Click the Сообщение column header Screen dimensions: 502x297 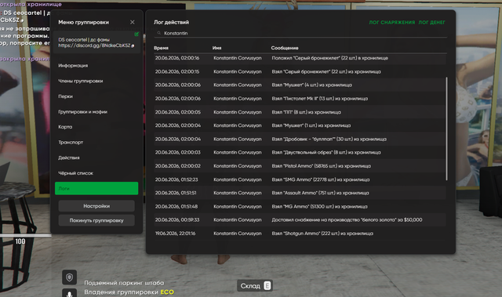(285, 48)
